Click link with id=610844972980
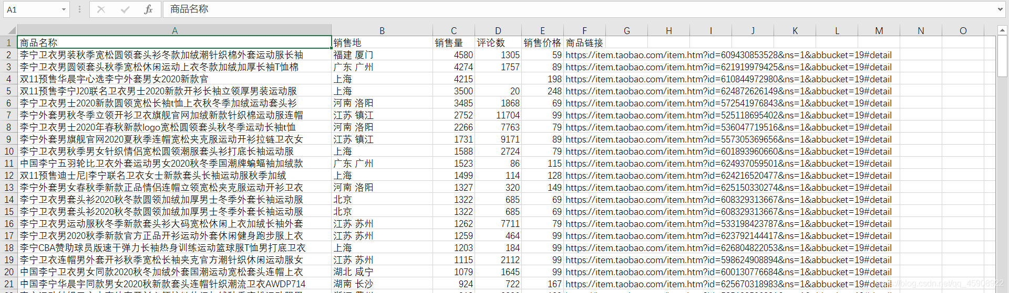Screen dimensions: 1009x293 pyautogui.click(x=728, y=79)
